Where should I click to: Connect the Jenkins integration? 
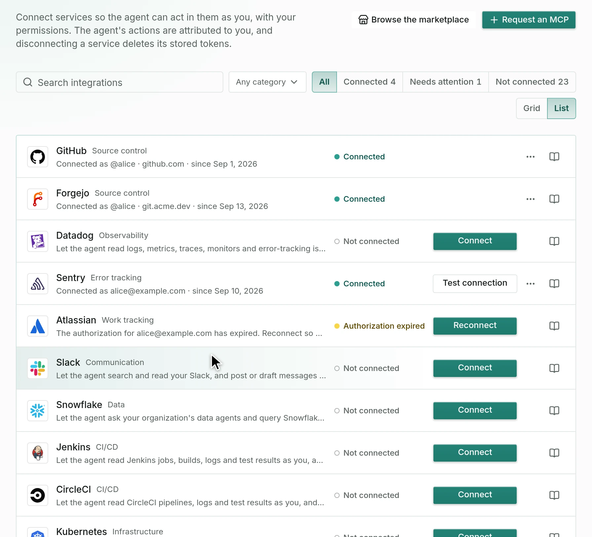click(475, 453)
